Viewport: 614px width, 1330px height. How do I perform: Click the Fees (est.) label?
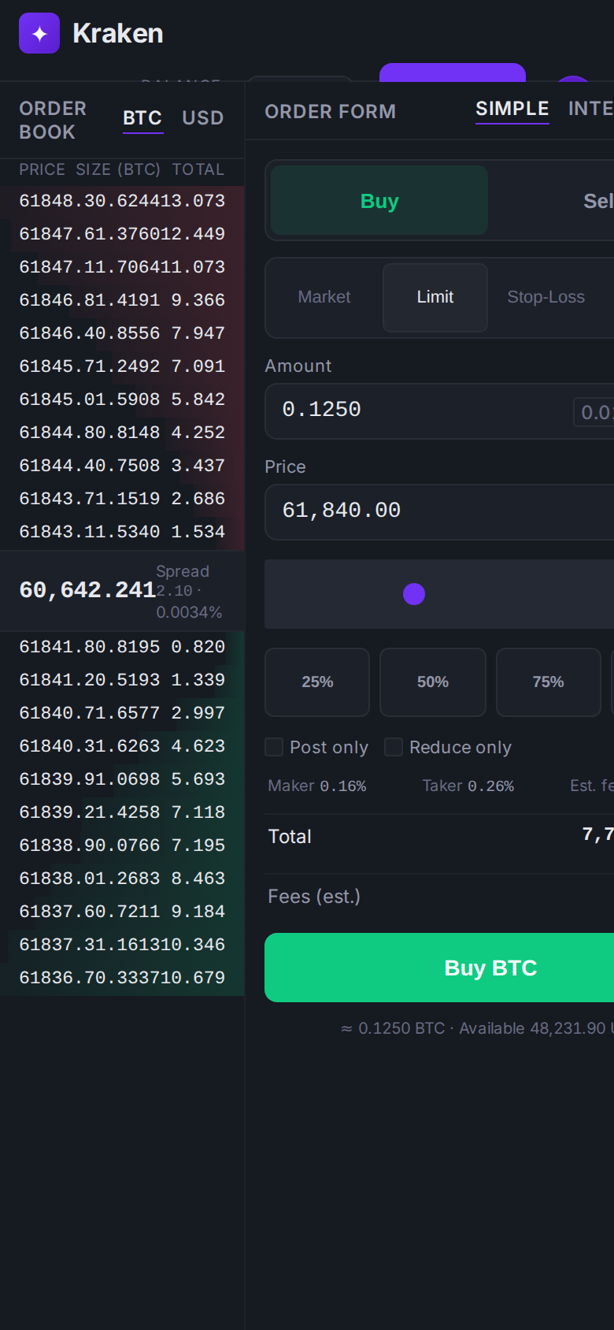(314, 897)
